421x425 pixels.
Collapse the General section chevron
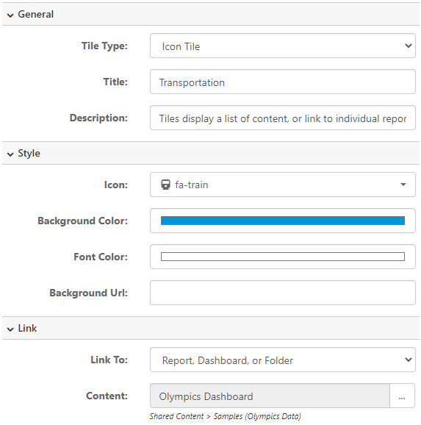10,15
